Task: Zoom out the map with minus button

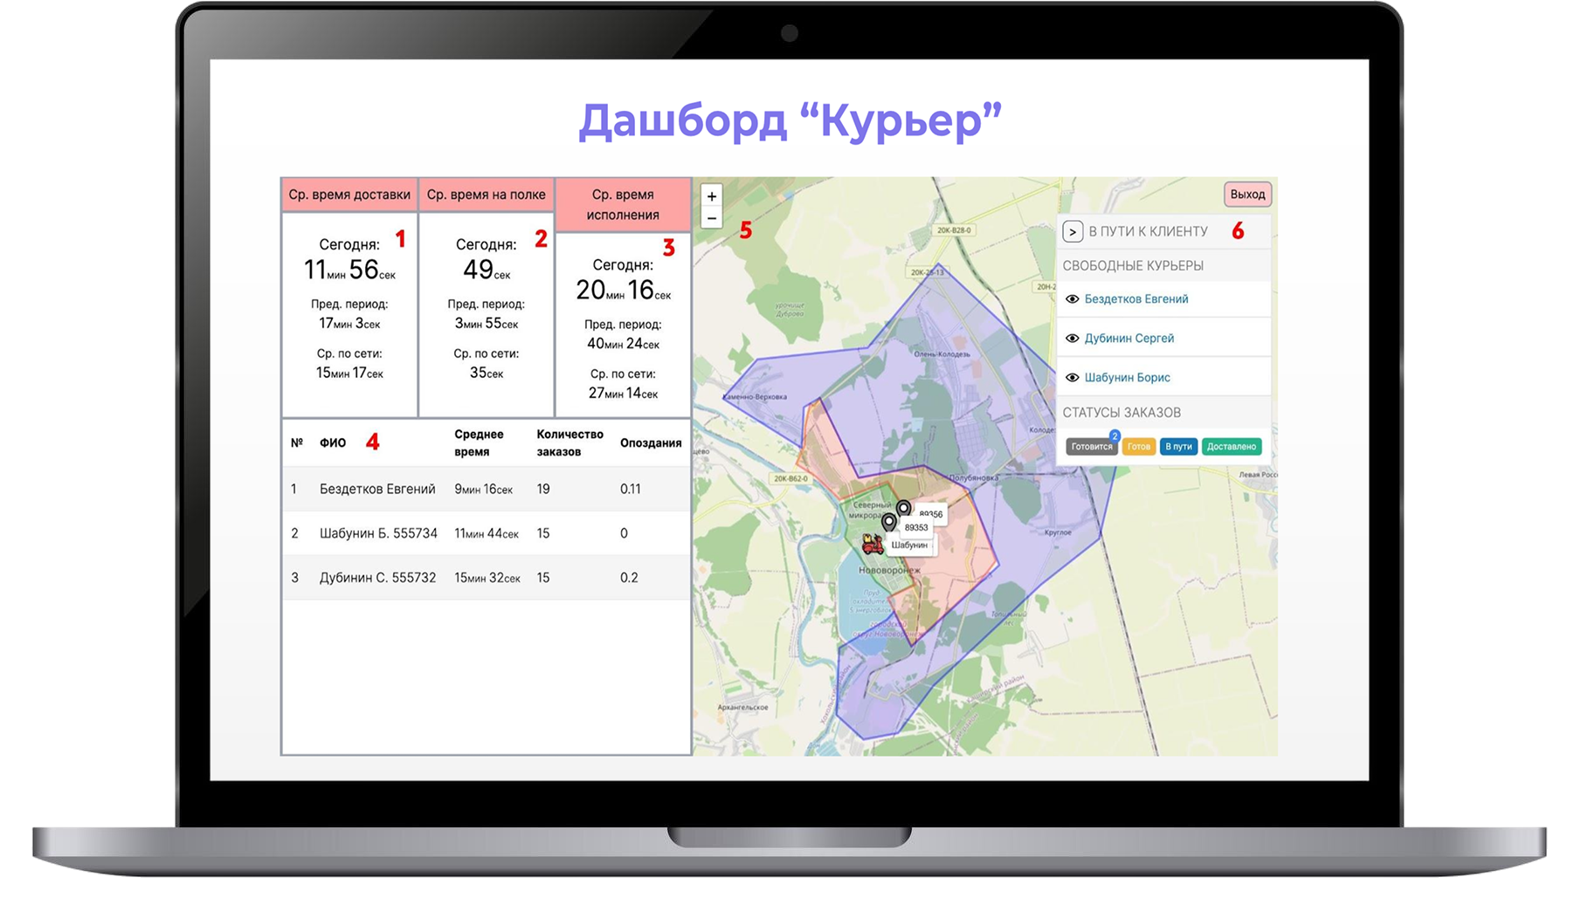Action: point(711,218)
